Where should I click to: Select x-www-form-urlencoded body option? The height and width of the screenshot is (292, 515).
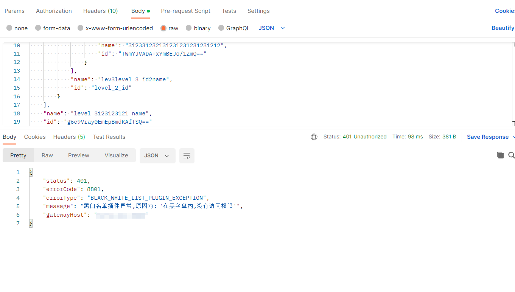80,28
